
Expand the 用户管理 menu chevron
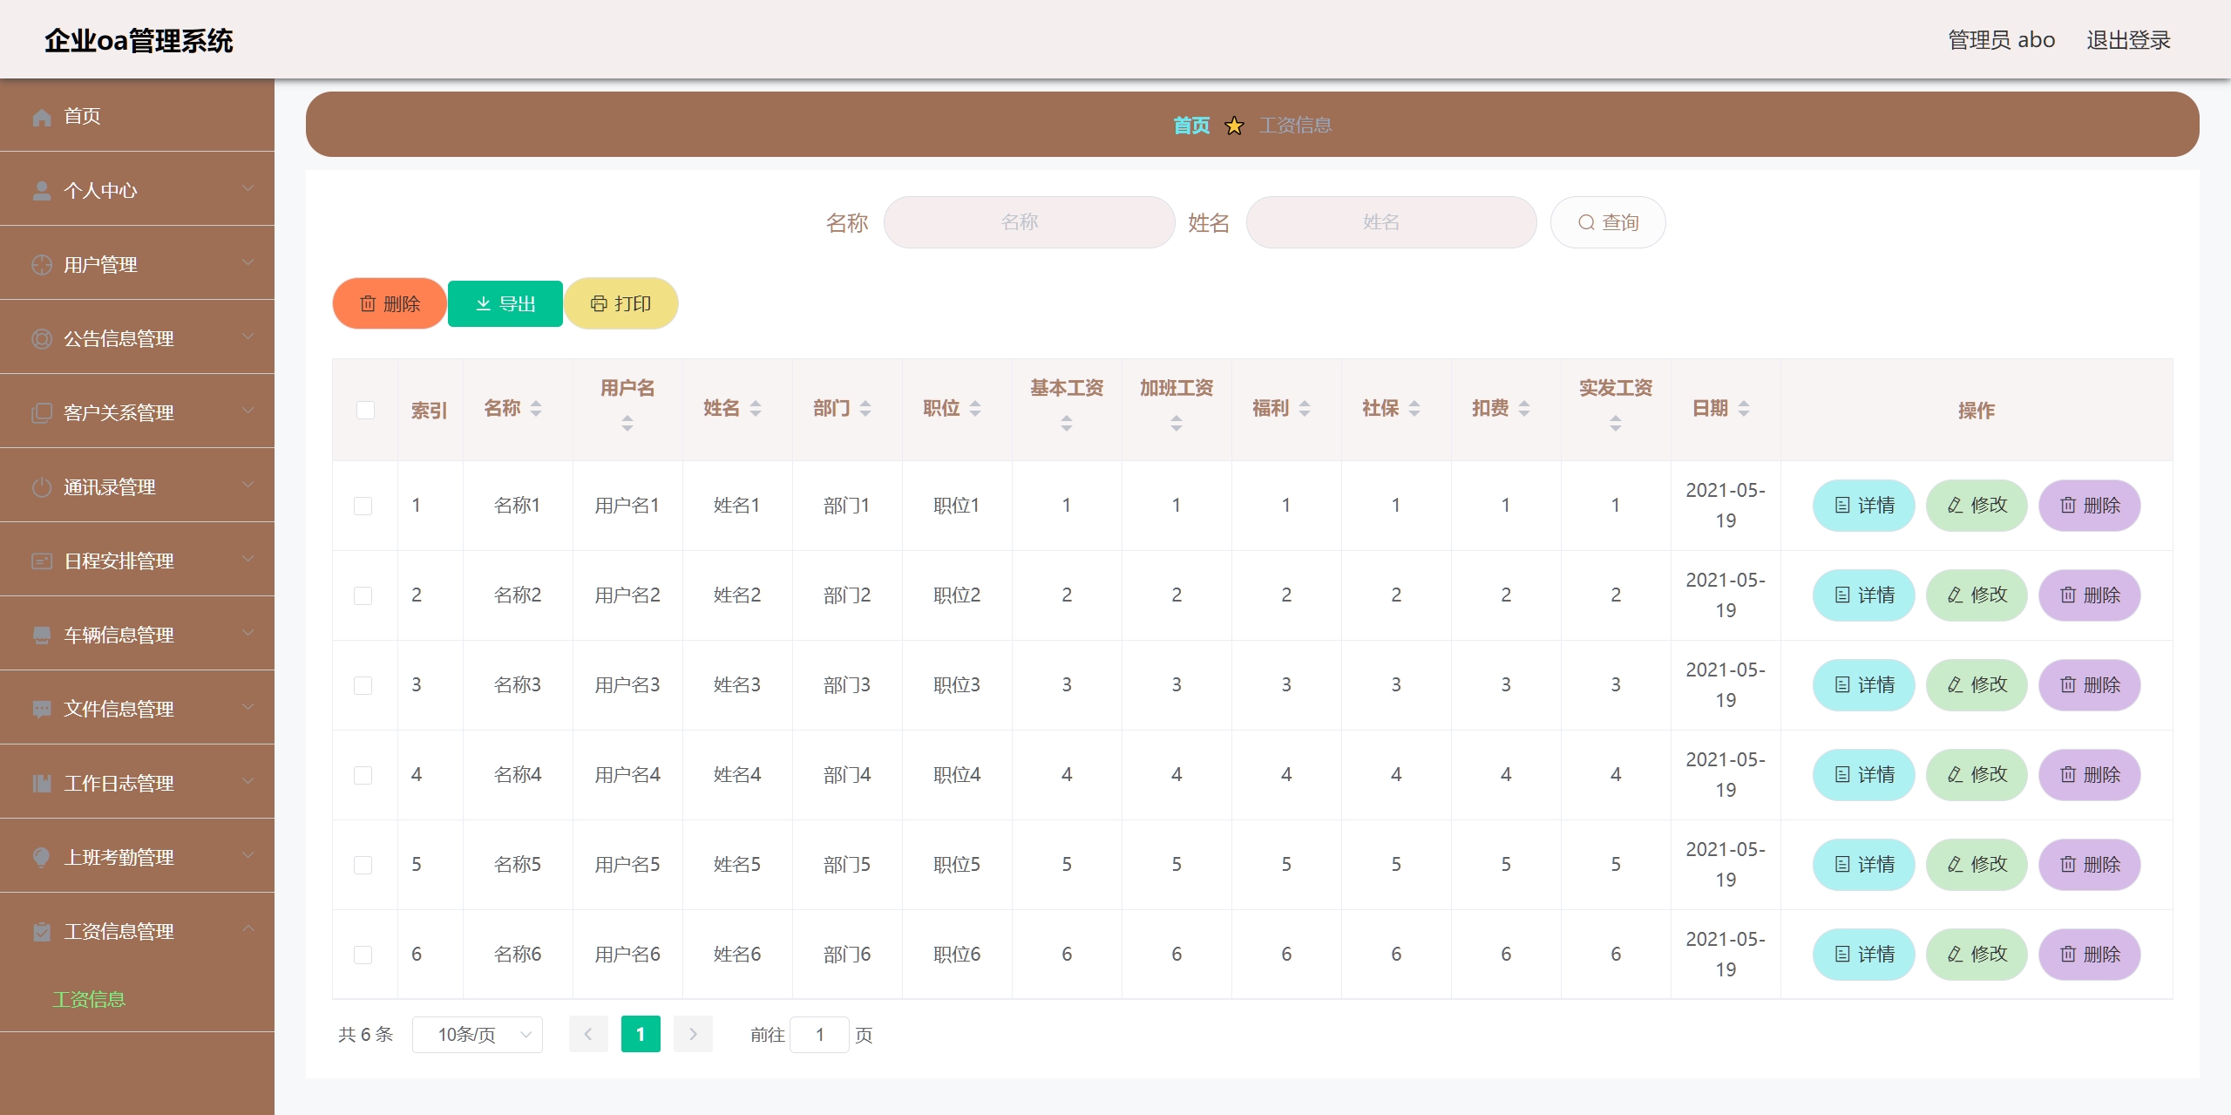click(248, 262)
